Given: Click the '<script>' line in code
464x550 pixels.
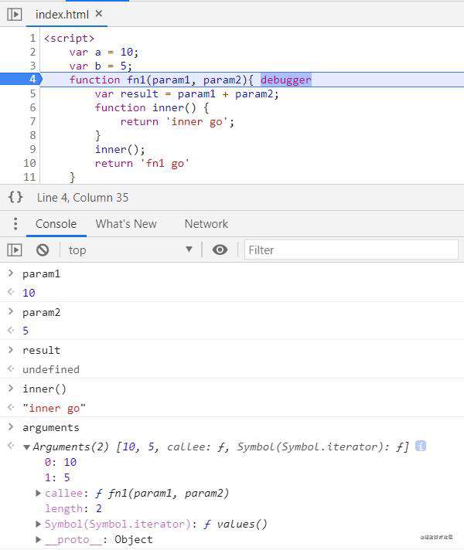Looking at the screenshot, I should click(x=69, y=38).
